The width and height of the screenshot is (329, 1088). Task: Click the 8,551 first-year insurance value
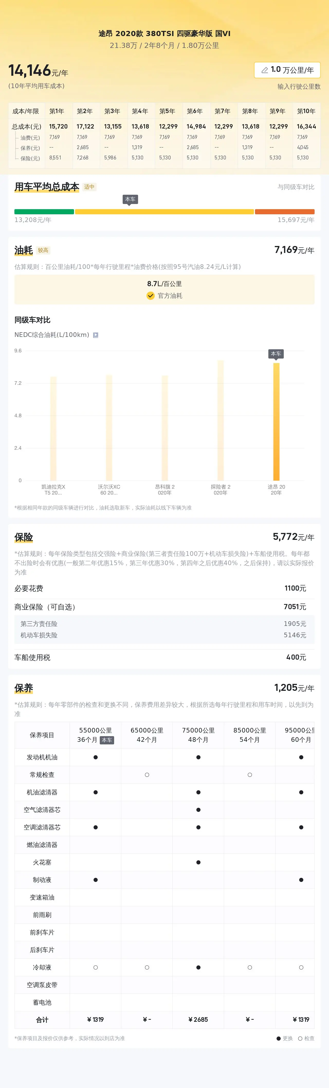click(55, 158)
